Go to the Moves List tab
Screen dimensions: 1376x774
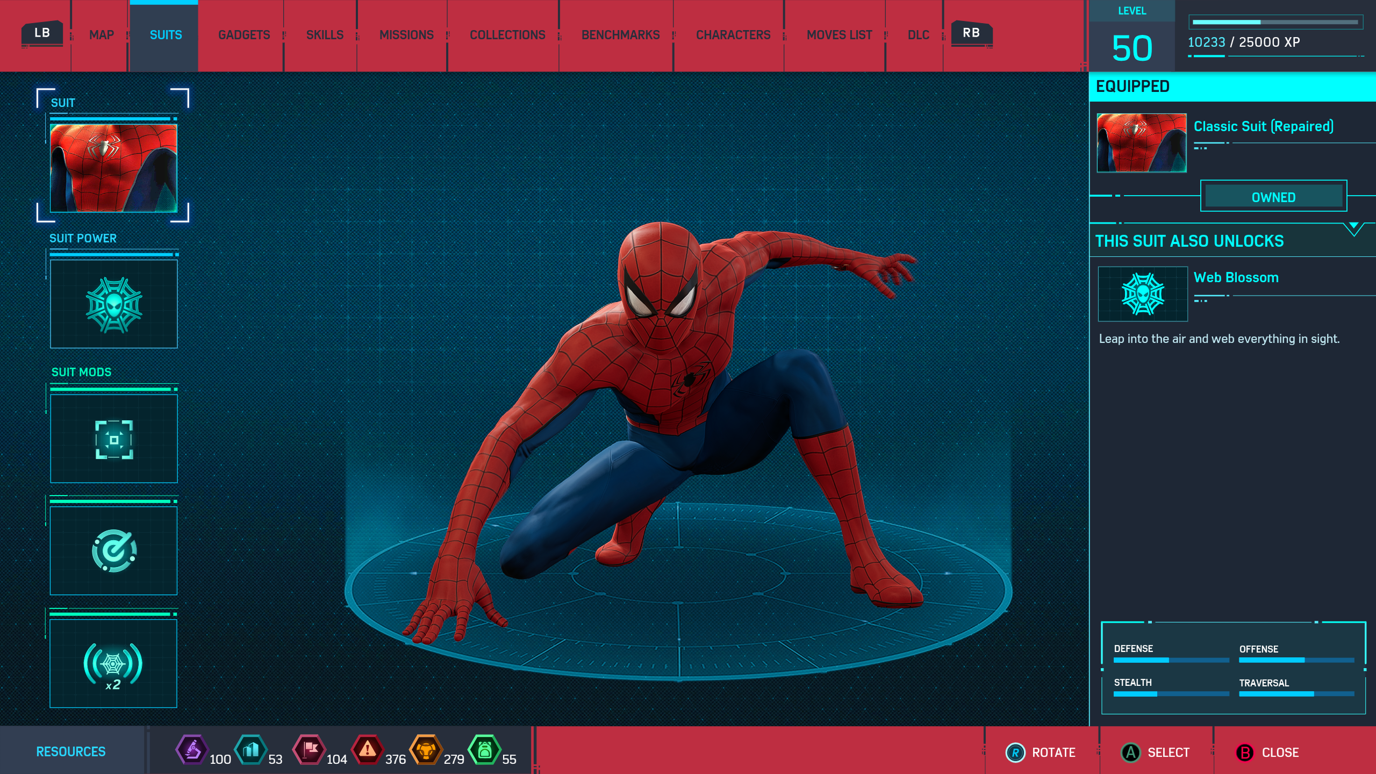coord(839,35)
